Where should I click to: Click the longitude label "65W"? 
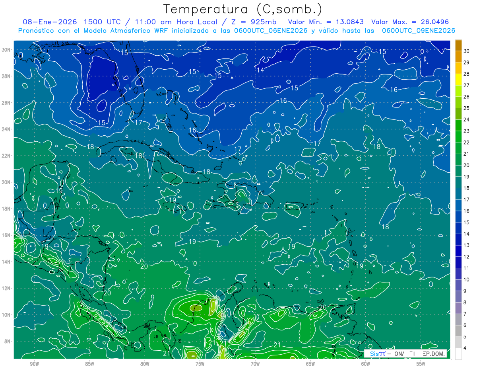[x=310, y=364]
